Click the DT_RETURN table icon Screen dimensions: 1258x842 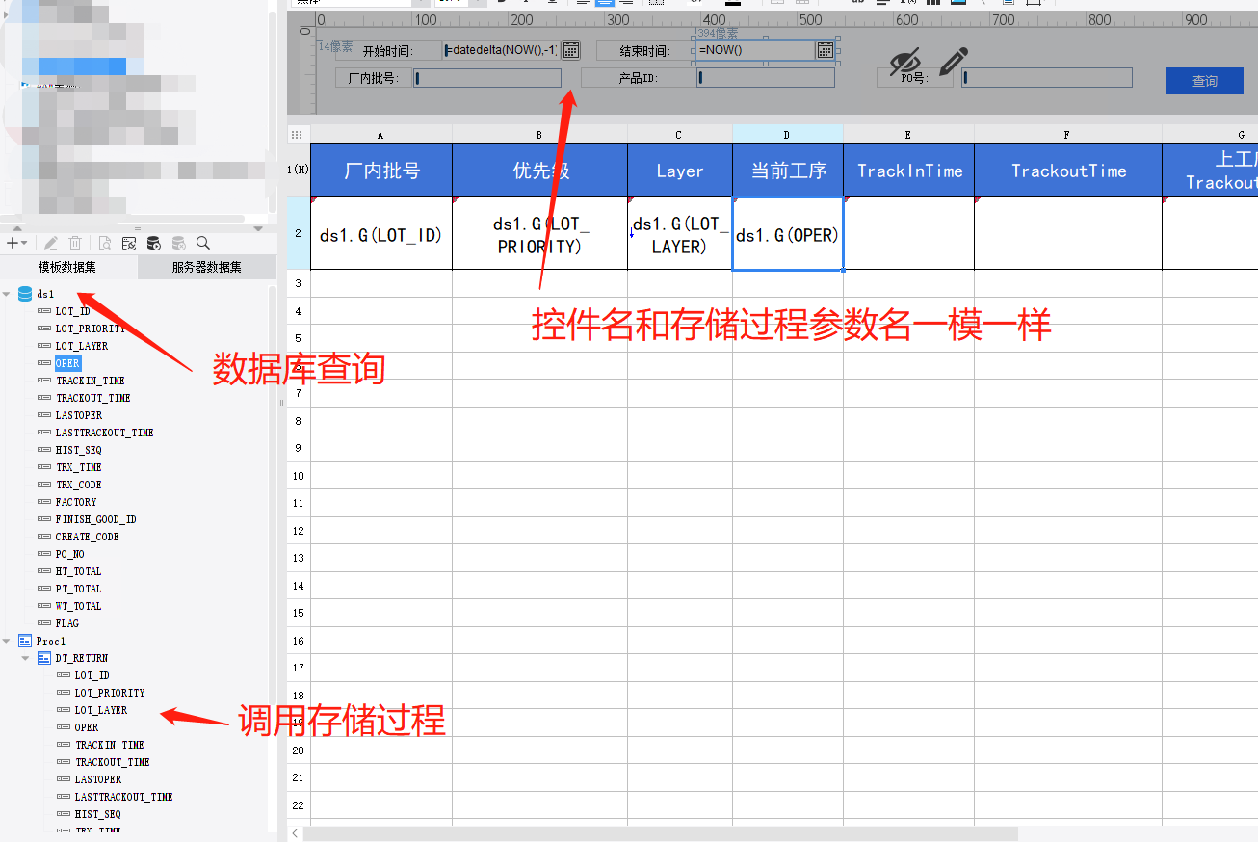click(44, 658)
